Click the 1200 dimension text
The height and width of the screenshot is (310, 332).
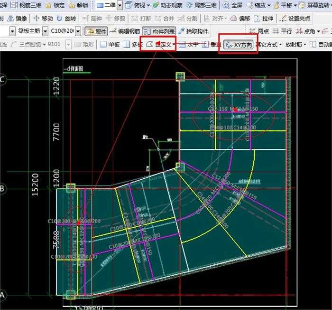pos(56,178)
